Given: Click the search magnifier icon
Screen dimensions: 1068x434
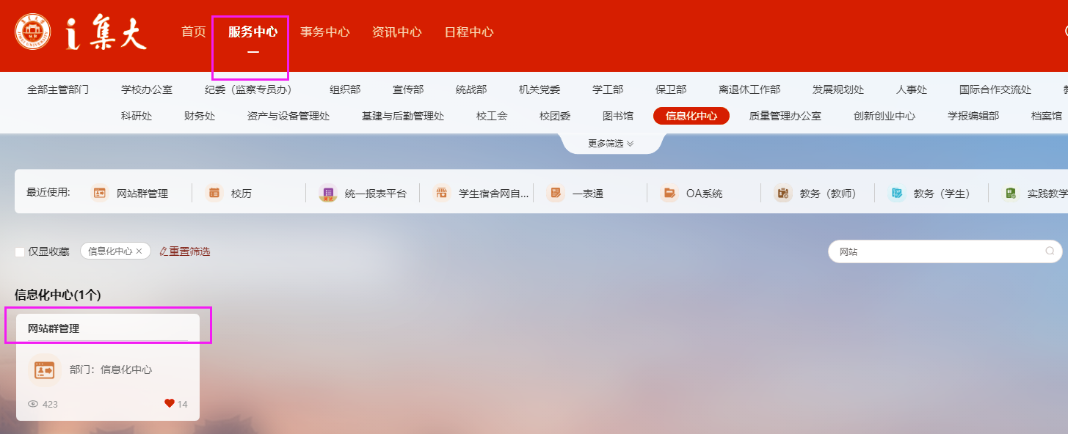Looking at the screenshot, I should 1050,251.
